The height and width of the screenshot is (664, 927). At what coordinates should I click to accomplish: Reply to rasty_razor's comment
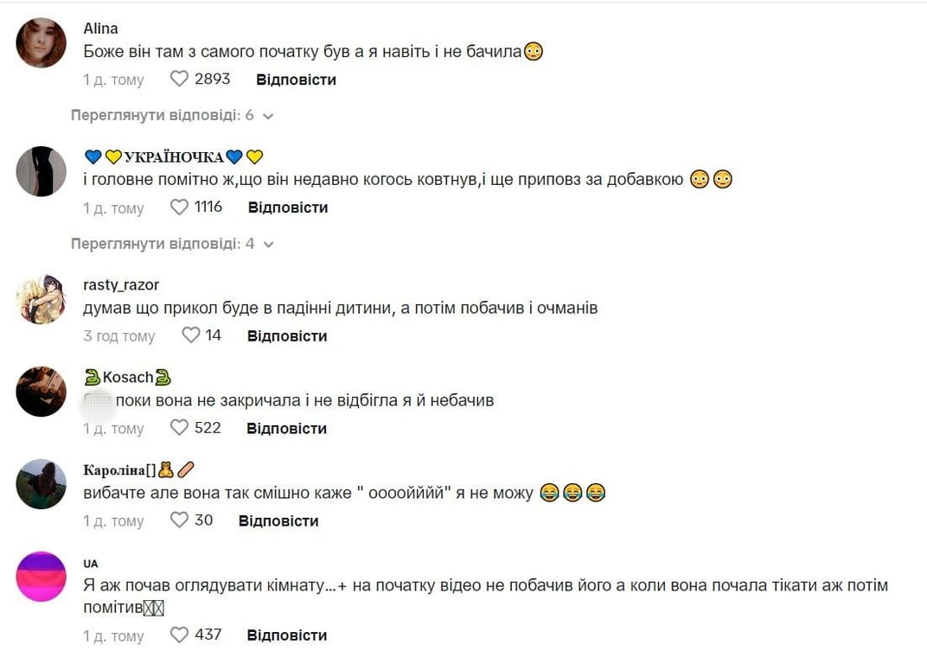coord(287,335)
